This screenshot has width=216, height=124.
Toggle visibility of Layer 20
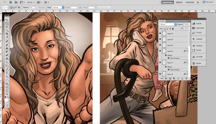coord(160,45)
